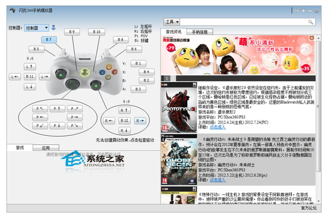The width and height of the screenshot is (327, 218).
Task: Click the B 7 mapping button
Action: 49,40
